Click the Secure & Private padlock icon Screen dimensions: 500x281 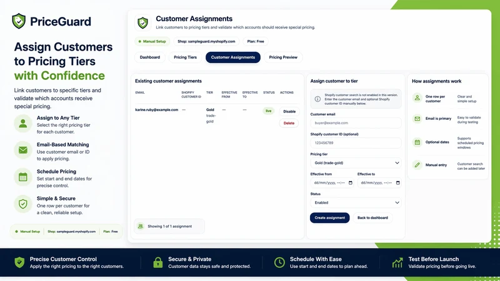click(158, 262)
